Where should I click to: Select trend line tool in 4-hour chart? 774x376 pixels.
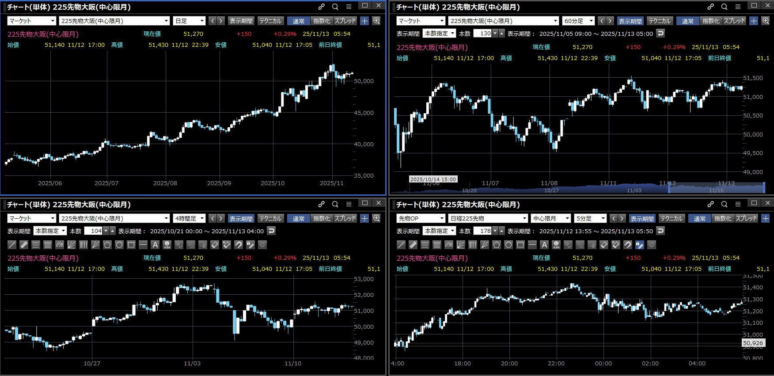coord(12,245)
